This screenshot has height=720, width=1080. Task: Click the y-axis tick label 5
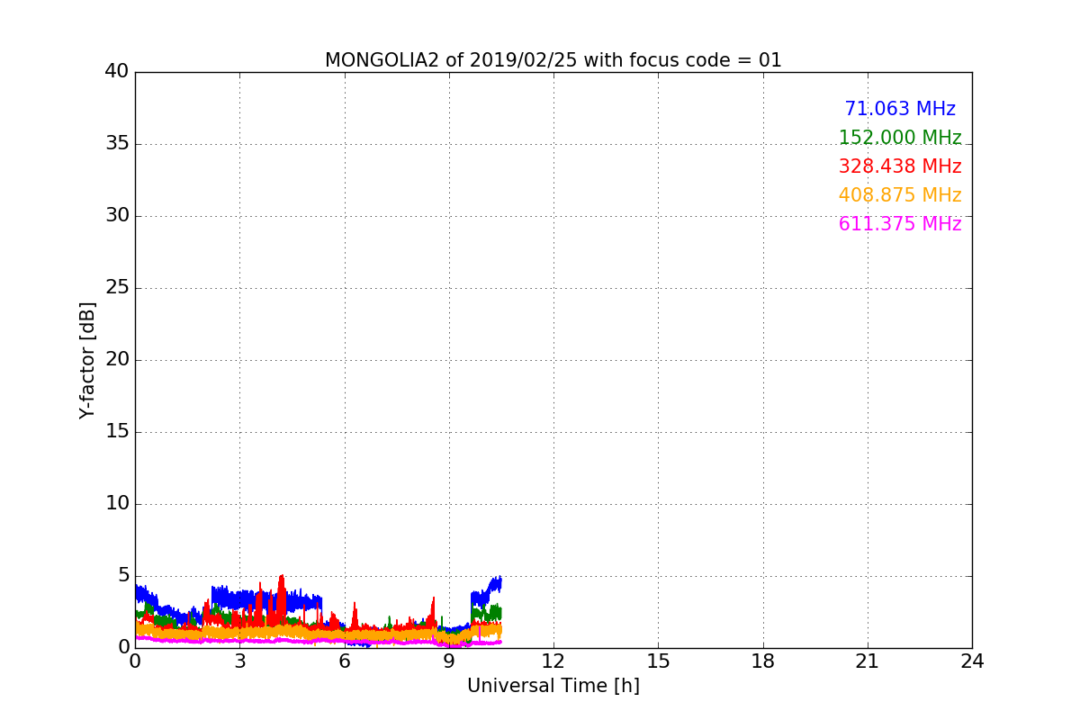coord(123,575)
